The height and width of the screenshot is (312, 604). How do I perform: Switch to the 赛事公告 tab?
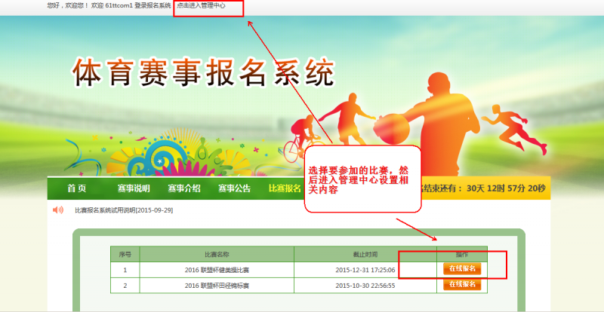[x=234, y=188]
